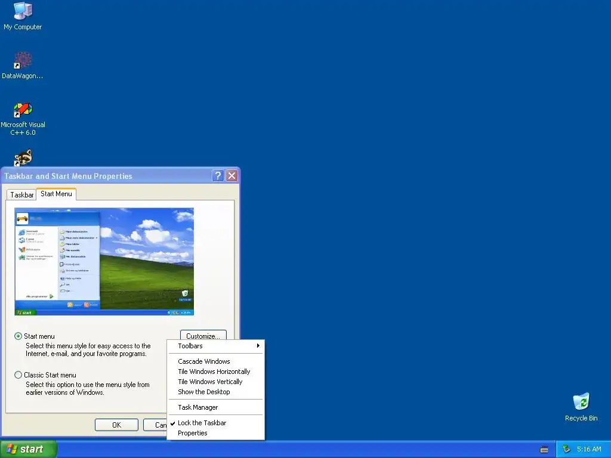Click the 5:16 AM clock
Screen dimensions: 611x458
[589, 450]
